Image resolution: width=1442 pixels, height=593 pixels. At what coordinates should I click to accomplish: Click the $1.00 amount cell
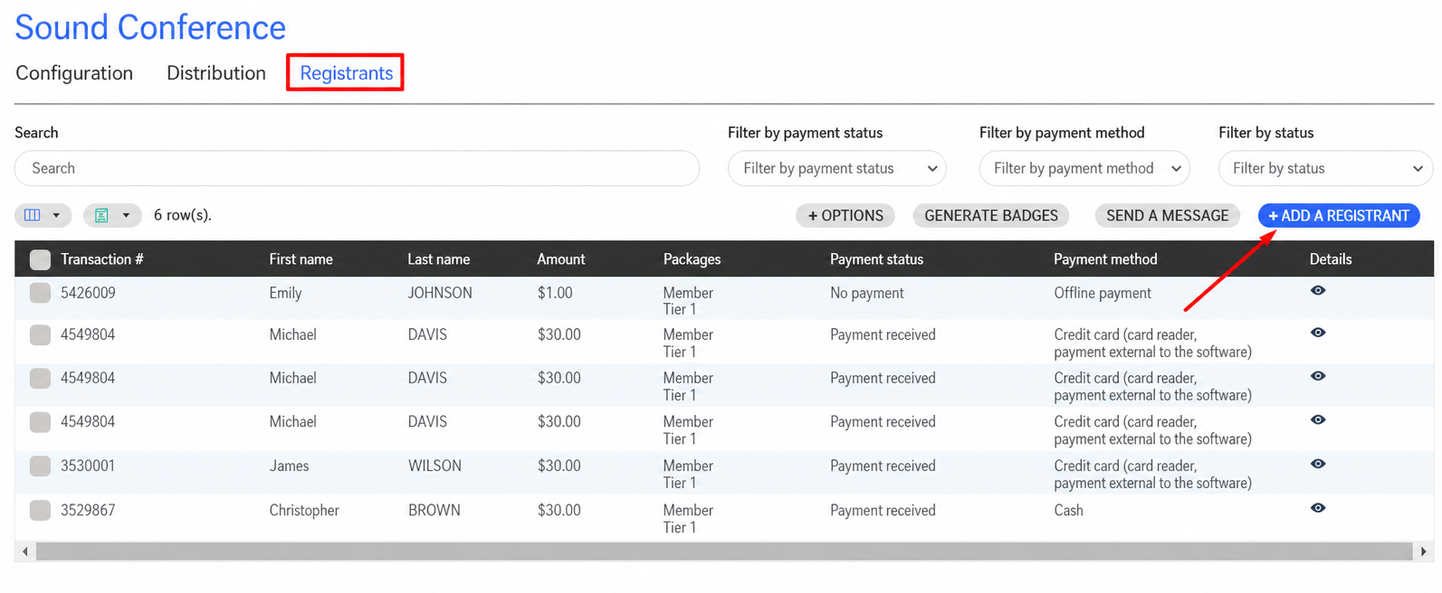click(555, 293)
